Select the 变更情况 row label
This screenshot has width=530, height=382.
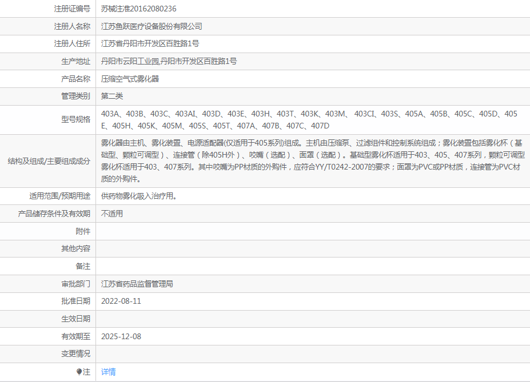click(75, 353)
